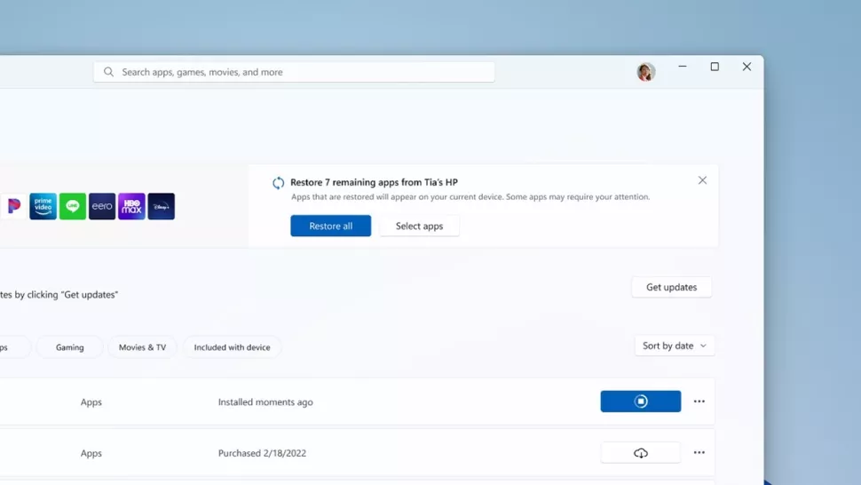The image size is (861, 485).
Task: Open the Prime Video app icon
Action: (x=43, y=206)
